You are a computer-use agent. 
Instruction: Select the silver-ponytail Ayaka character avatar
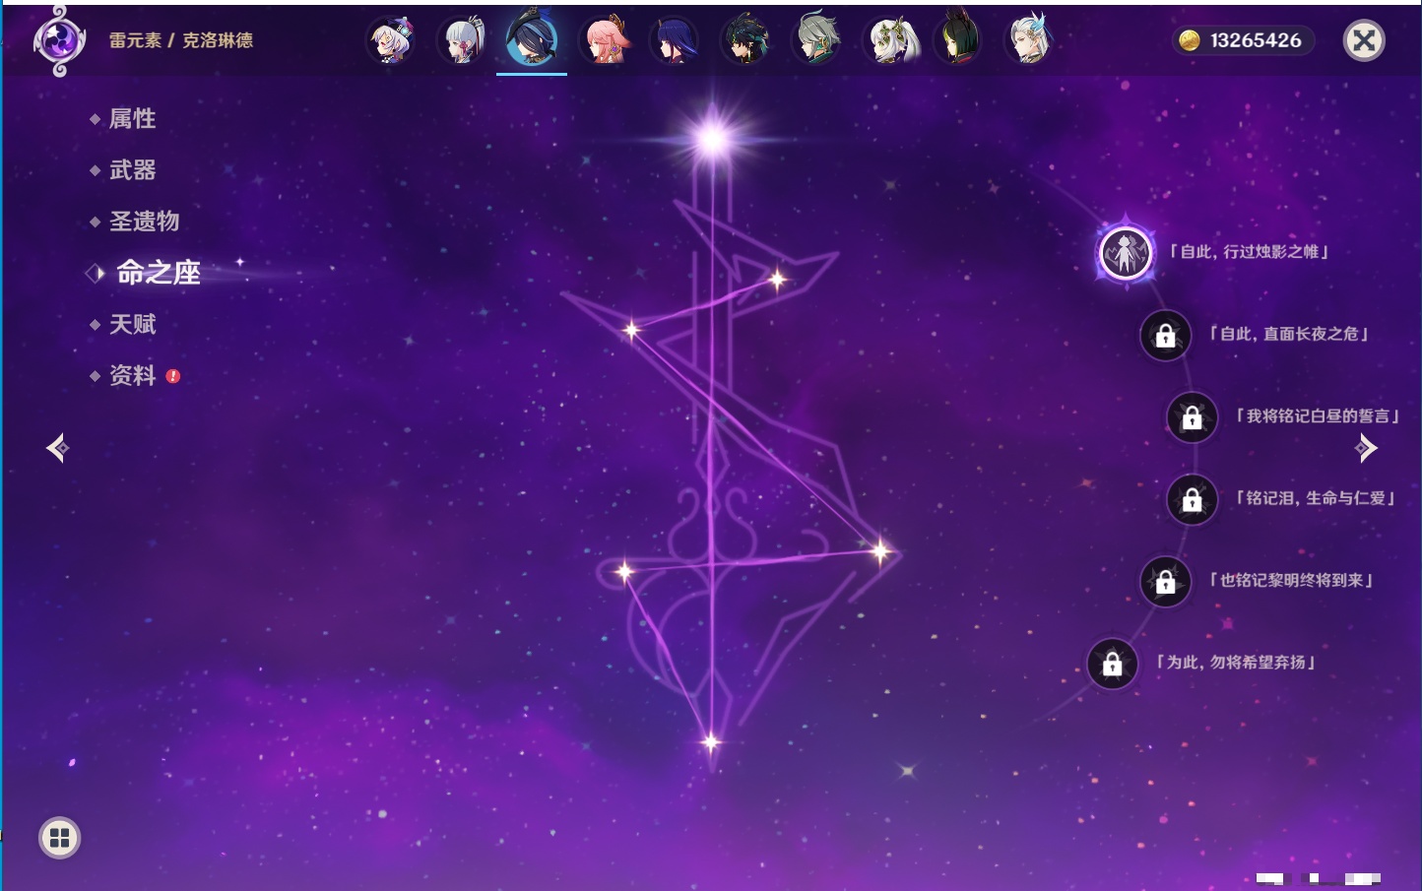click(462, 40)
